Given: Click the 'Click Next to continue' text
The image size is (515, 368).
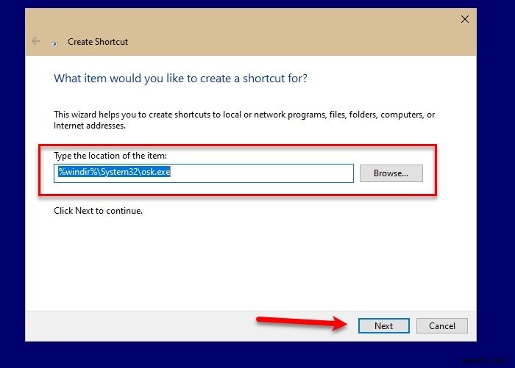Looking at the screenshot, I should click(x=98, y=211).
